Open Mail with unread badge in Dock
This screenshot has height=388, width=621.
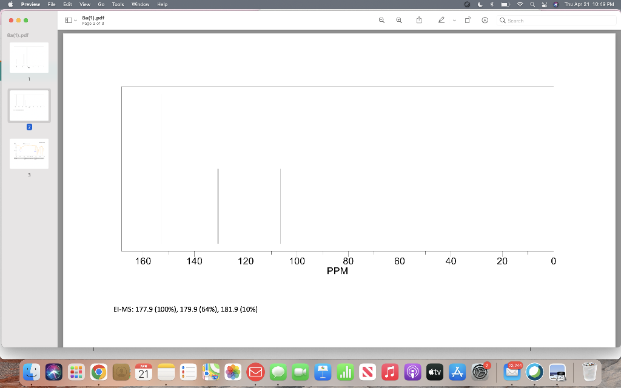[x=512, y=372]
